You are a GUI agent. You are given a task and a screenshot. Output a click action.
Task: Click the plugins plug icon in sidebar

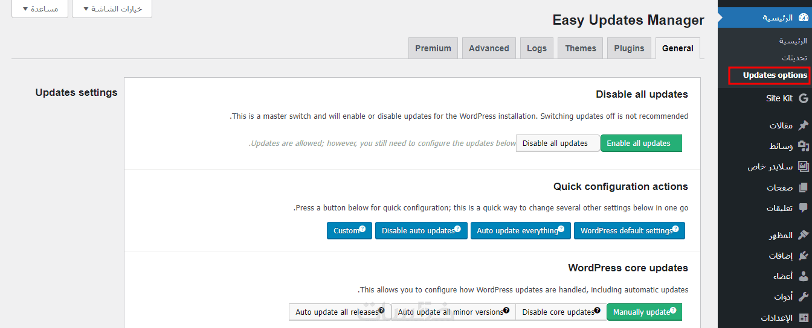(803, 256)
